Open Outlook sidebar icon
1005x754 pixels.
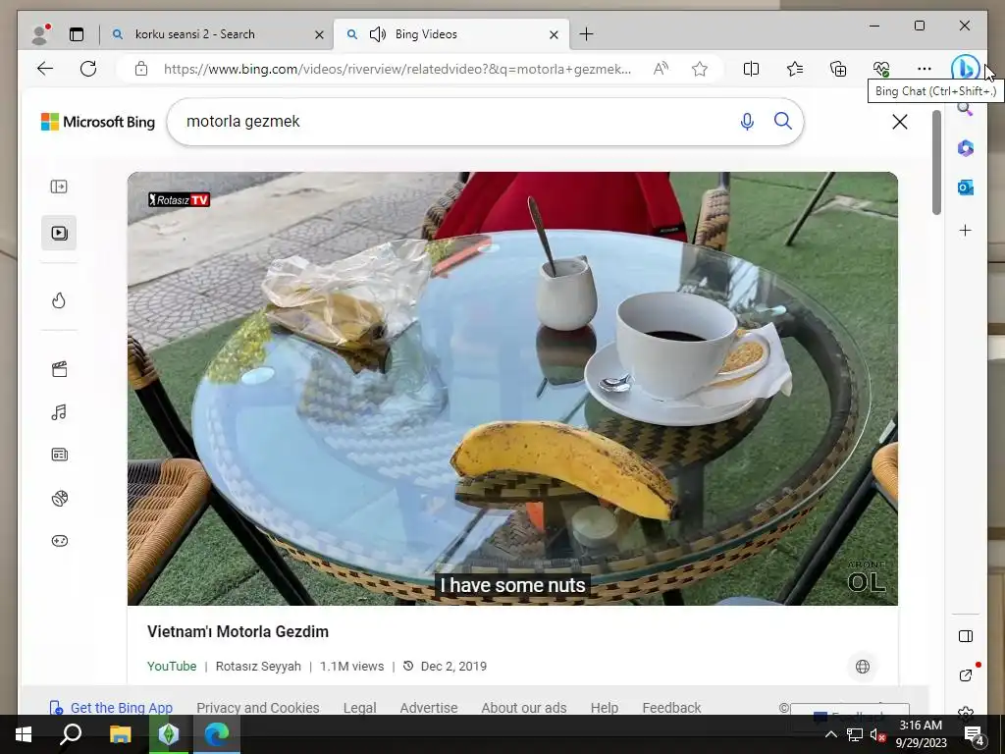click(966, 188)
